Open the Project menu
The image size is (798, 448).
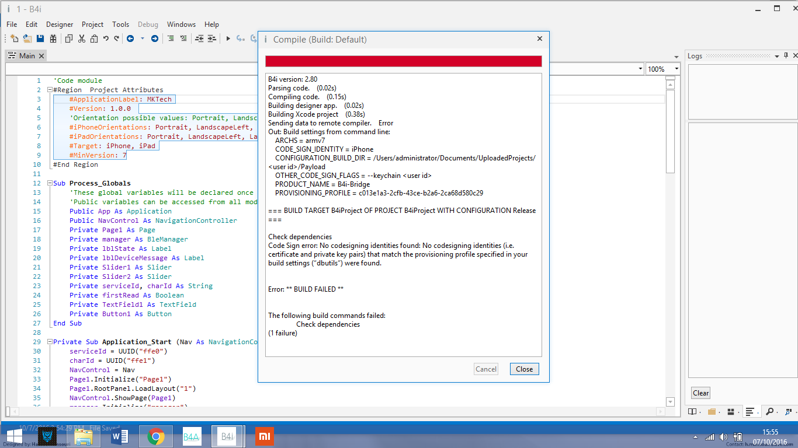pos(92,24)
